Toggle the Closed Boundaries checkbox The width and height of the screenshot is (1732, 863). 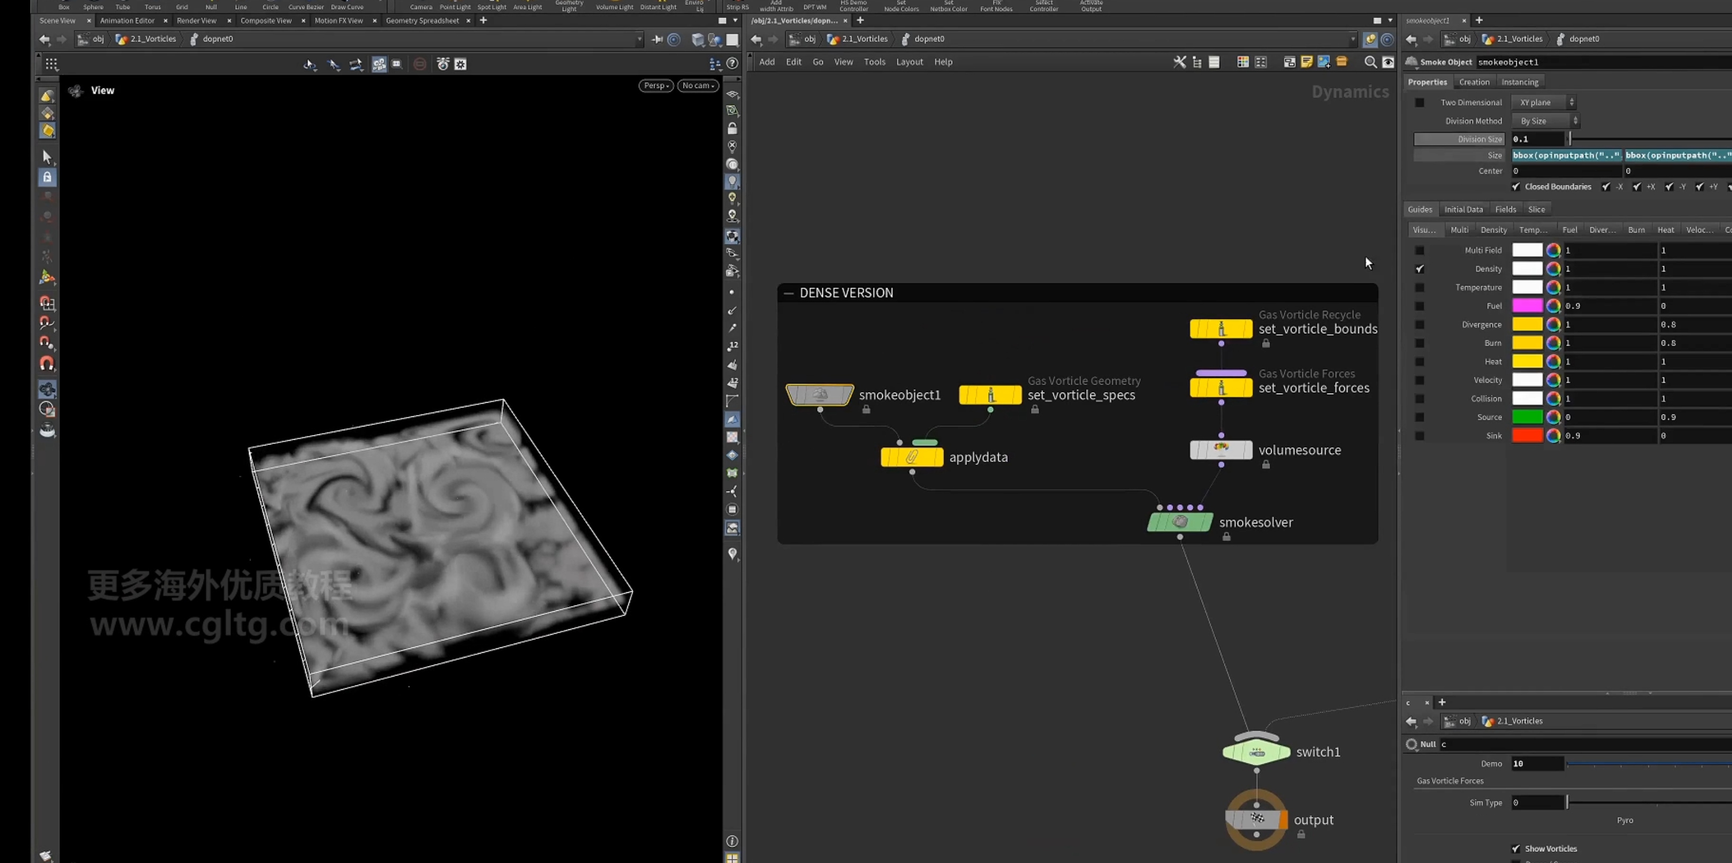(1515, 187)
